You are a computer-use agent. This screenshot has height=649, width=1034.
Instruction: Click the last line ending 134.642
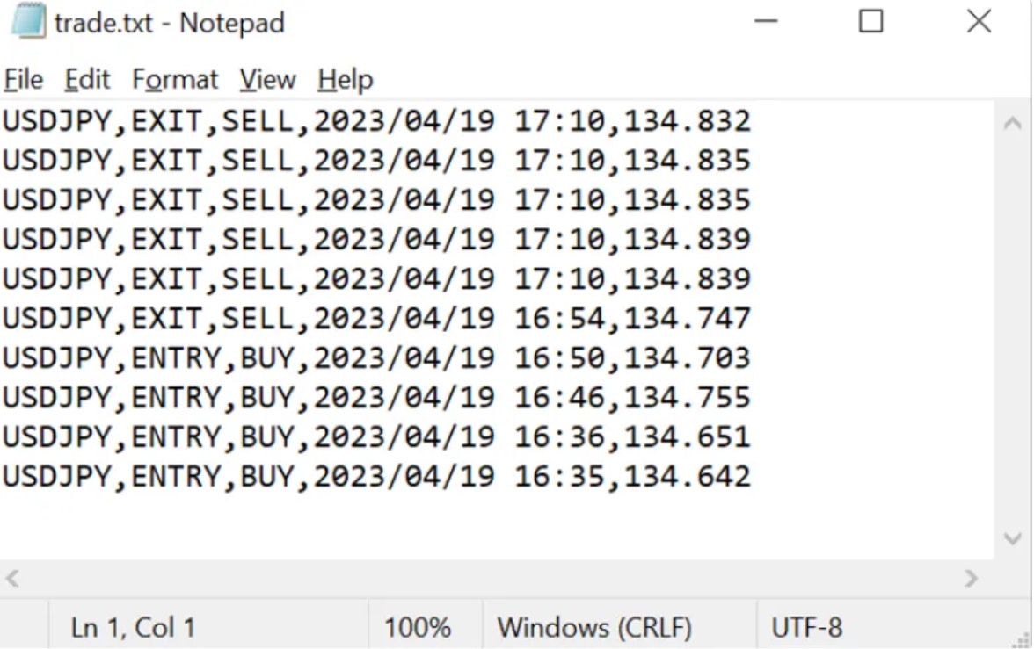pos(752,477)
